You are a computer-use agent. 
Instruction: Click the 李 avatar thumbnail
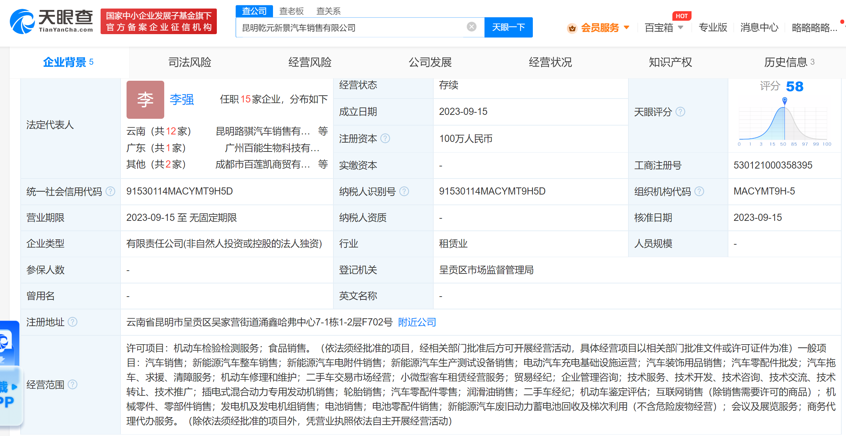pos(145,100)
